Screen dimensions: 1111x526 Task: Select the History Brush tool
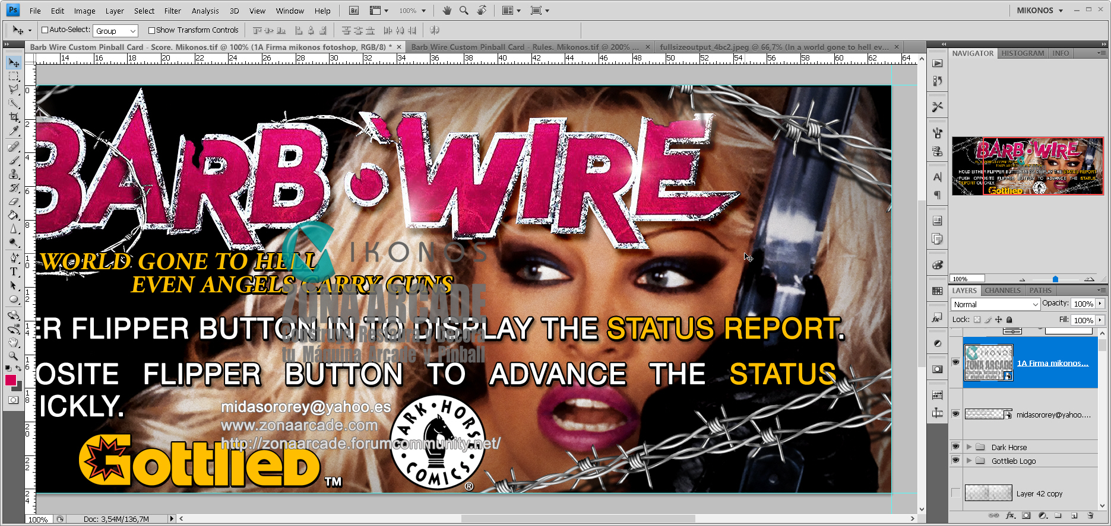coord(13,188)
